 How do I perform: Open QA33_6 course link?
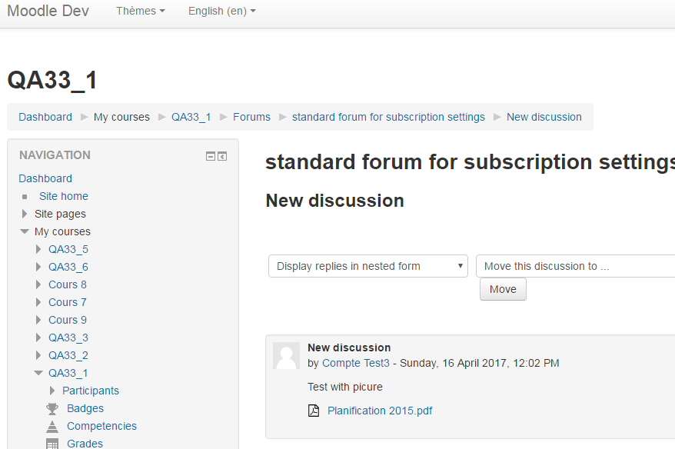pyautogui.click(x=68, y=267)
